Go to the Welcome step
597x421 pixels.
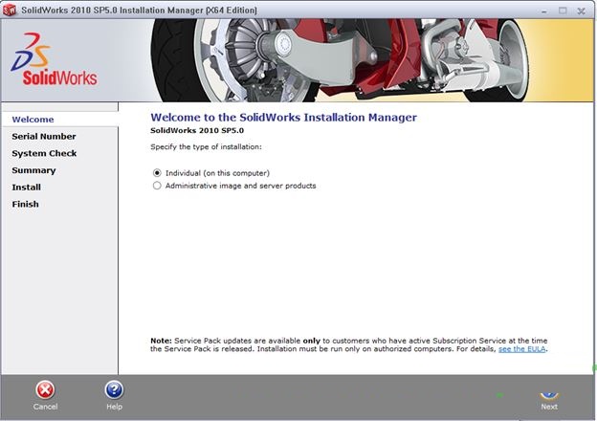pyautogui.click(x=33, y=120)
